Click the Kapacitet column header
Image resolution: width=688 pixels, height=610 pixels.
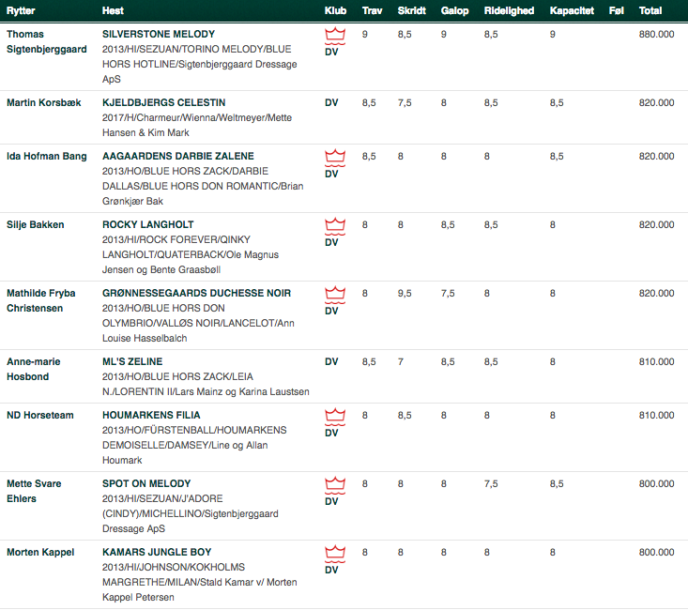(x=572, y=10)
